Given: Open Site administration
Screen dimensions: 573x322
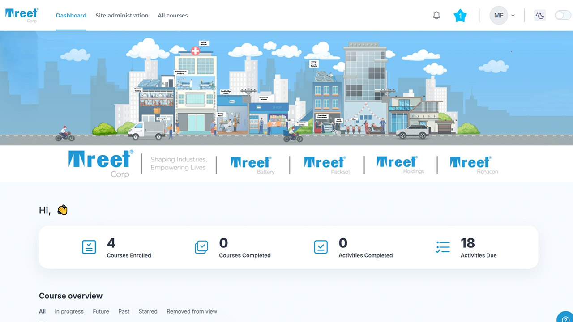Looking at the screenshot, I should click(122, 15).
